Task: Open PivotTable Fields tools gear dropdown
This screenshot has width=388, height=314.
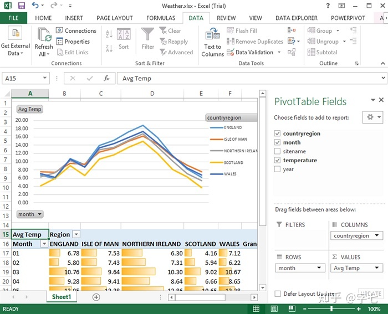Action: click(373, 117)
